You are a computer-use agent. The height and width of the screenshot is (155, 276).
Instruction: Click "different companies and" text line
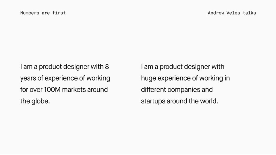(177, 89)
